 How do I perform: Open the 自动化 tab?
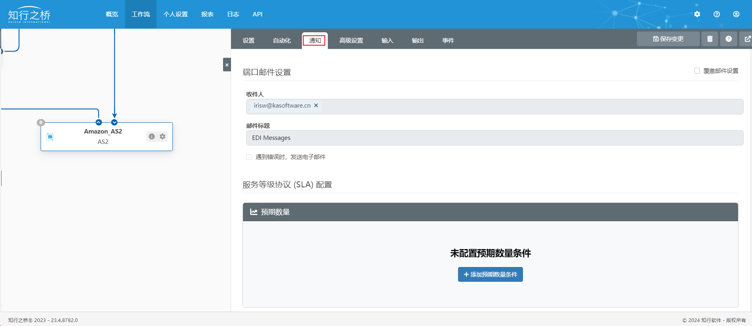pos(282,41)
